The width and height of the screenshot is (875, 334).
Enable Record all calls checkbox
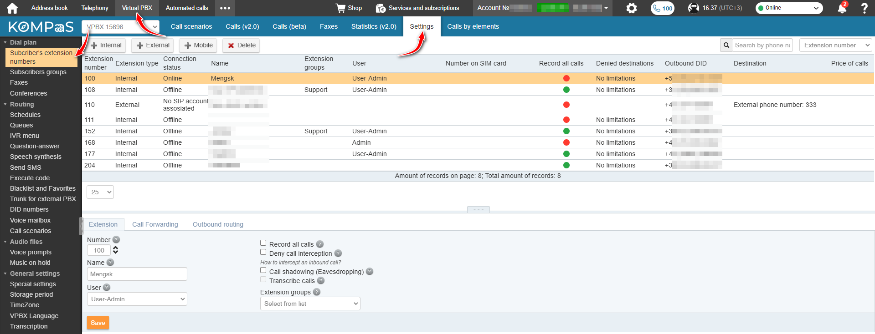click(263, 243)
